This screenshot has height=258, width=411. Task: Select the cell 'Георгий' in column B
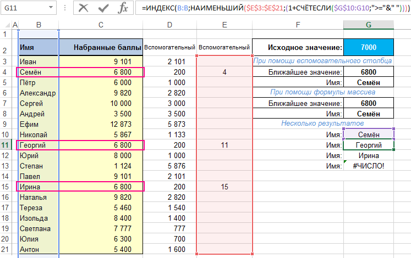[x=39, y=145]
